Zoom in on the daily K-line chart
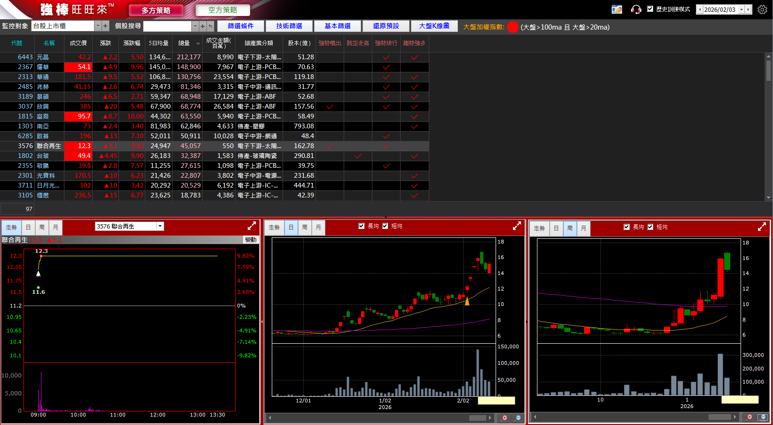Image resolution: width=773 pixels, height=425 pixels. pyautogui.click(x=504, y=417)
